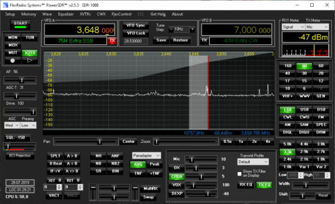Open the Equalizer menu
The image size is (335, 204).
pos(66,14)
